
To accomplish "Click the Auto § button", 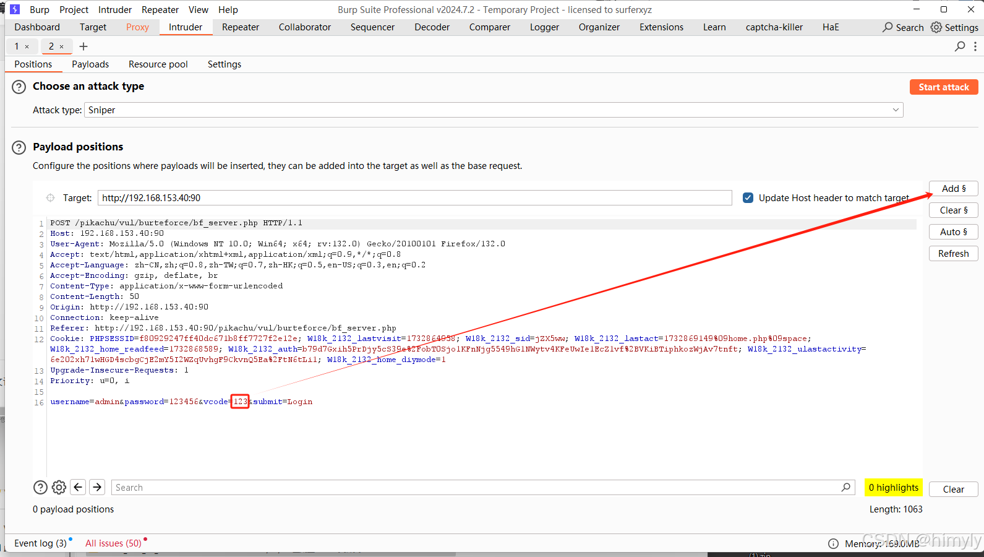I will [954, 232].
